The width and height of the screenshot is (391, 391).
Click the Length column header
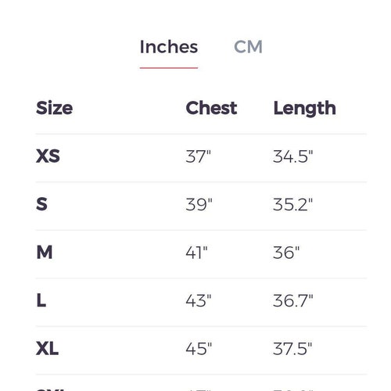(x=304, y=109)
